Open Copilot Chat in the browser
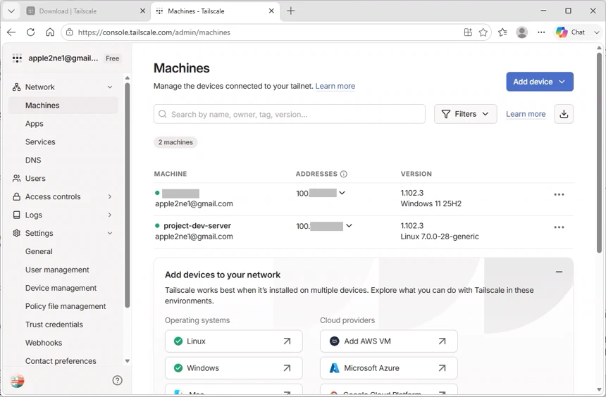606x397 pixels. (x=570, y=32)
